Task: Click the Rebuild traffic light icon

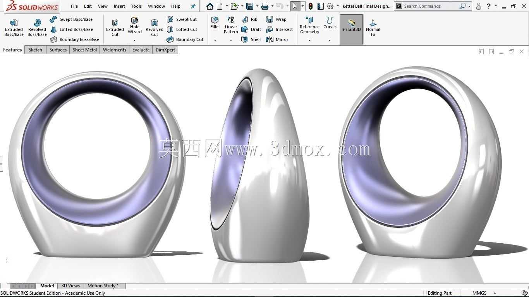Action: click(311, 6)
